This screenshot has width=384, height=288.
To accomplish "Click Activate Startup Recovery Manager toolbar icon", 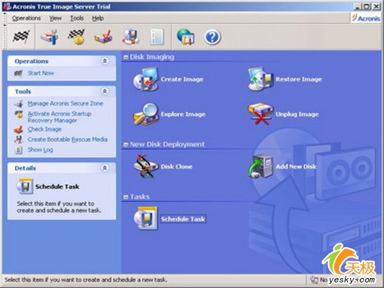I will pyautogui.click(x=77, y=38).
